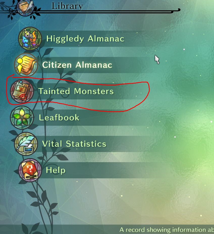The image size is (214, 234).
Task: Select the Leafbook text label
Action: [59, 117]
